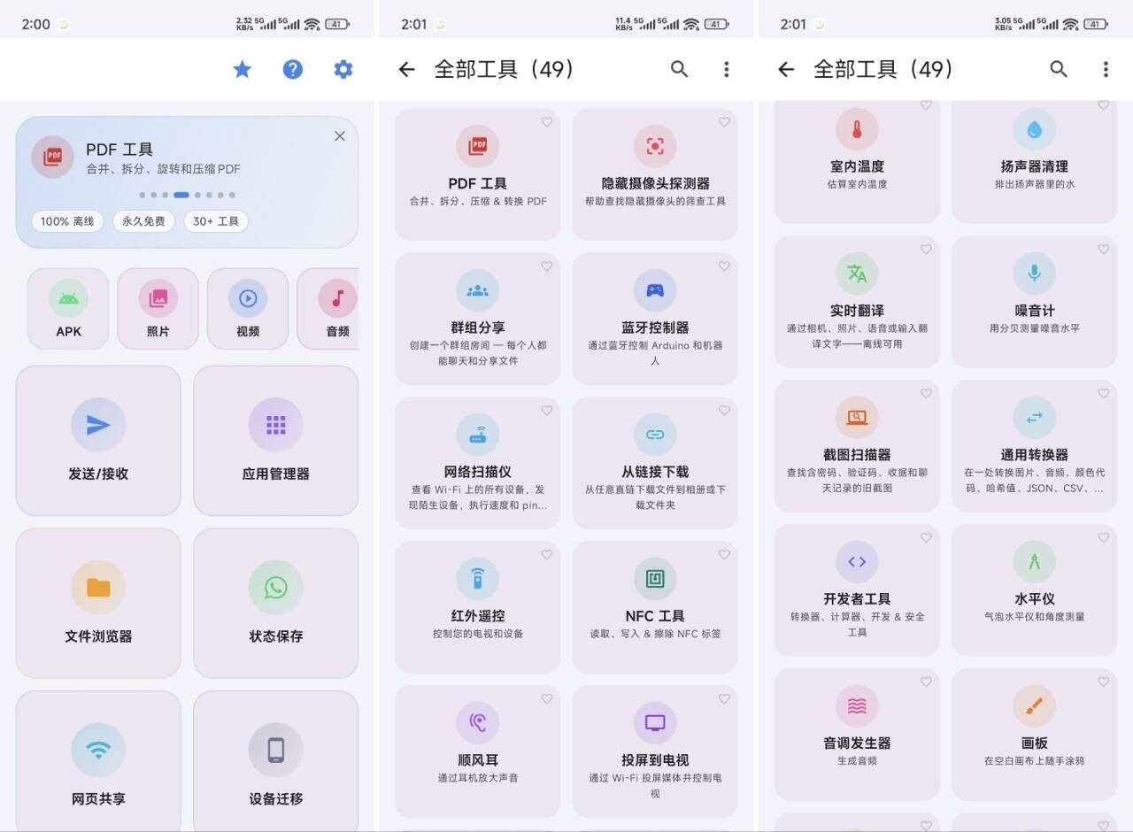Viewport: 1133px width, 832px height.
Task: Search tools in middle 全部工具 screen
Action: (x=679, y=69)
